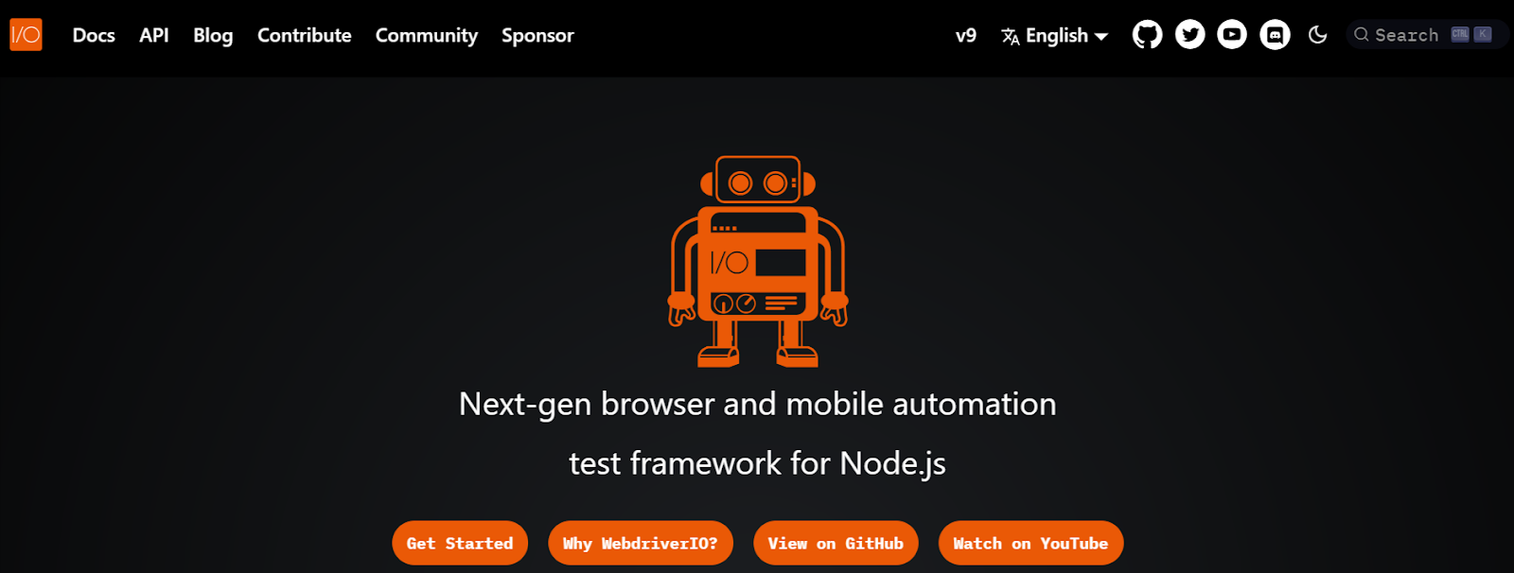Open the Discord chat icon
The image size is (1514, 573).
point(1275,35)
